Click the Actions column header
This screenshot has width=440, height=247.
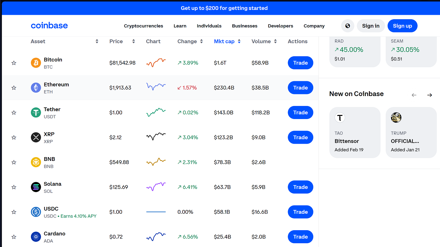tap(298, 41)
